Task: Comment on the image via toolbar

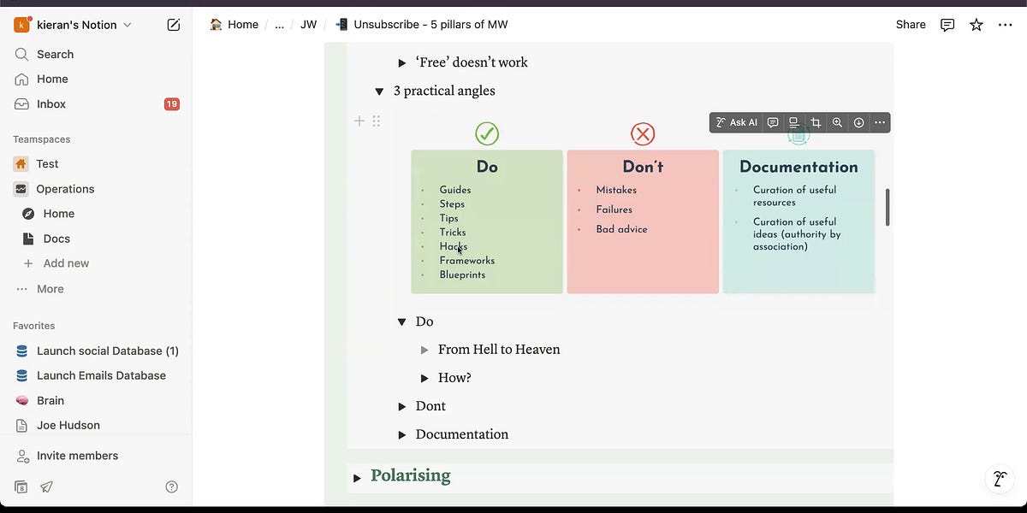Action: [x=773, y=122]
